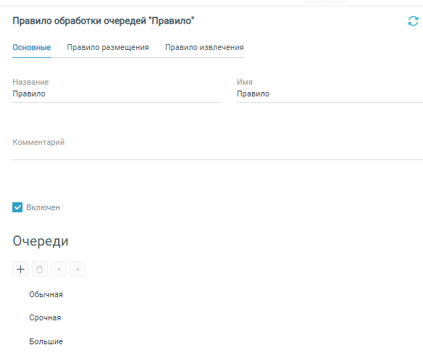The image size is (423, 358).
Task: Move selected queue down with arrow
Action: (78, 269)
